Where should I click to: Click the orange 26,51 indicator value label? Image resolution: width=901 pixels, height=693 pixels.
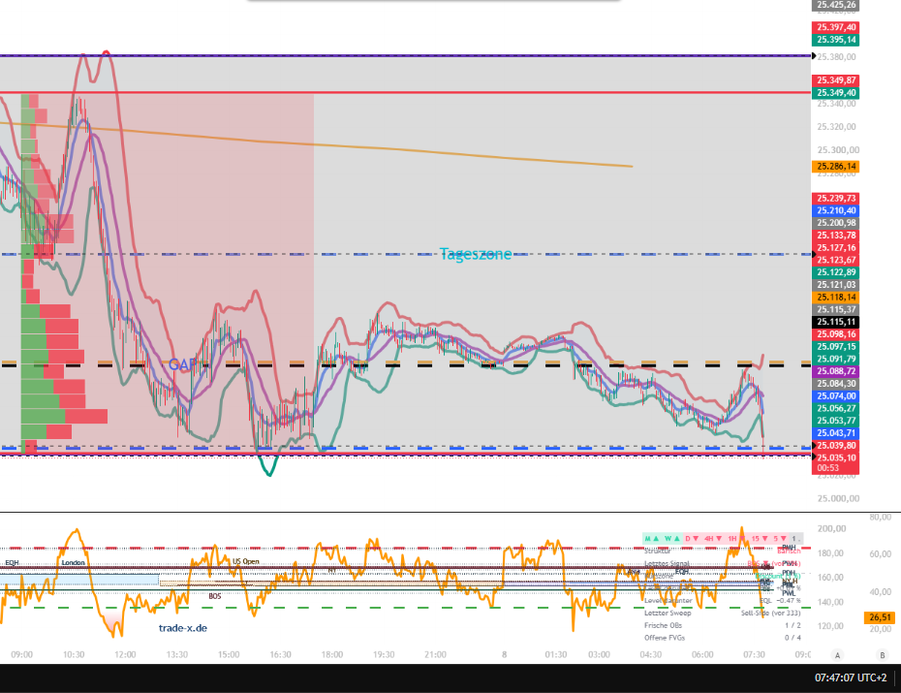coord(880,617)
